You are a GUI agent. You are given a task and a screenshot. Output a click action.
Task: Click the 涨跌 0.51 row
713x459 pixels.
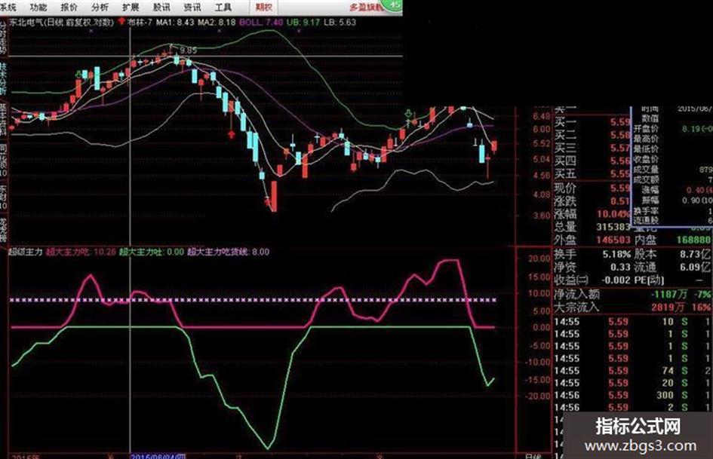tap(592, 201)
